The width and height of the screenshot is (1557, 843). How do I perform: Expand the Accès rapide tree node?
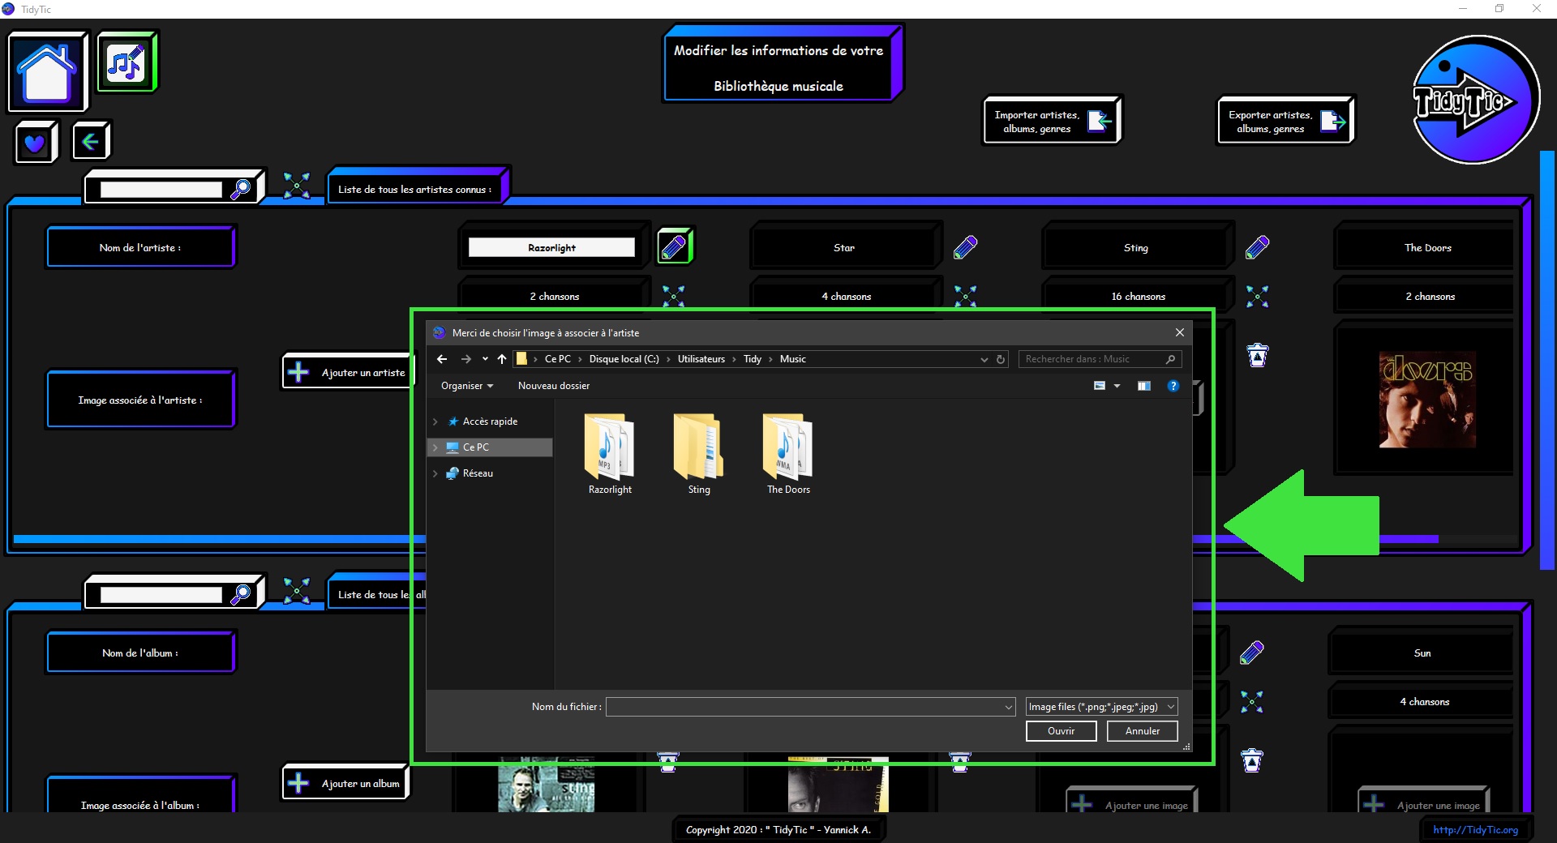[x=435, y=421]
